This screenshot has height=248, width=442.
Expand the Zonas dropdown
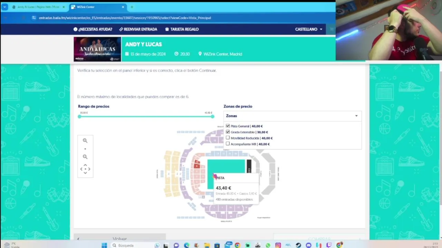pyautogui.click(x=292, y=116)
